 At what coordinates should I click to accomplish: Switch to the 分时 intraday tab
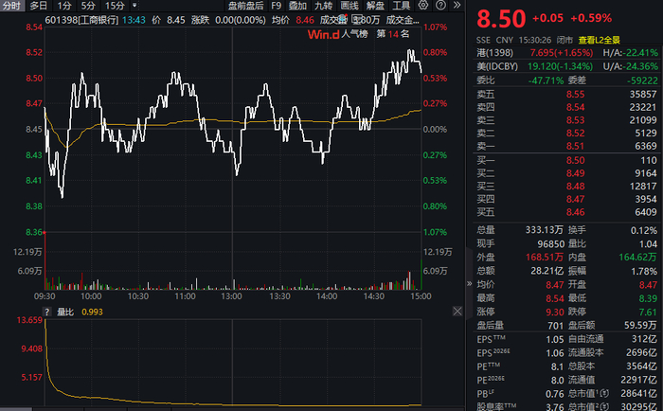coord(11,6)
